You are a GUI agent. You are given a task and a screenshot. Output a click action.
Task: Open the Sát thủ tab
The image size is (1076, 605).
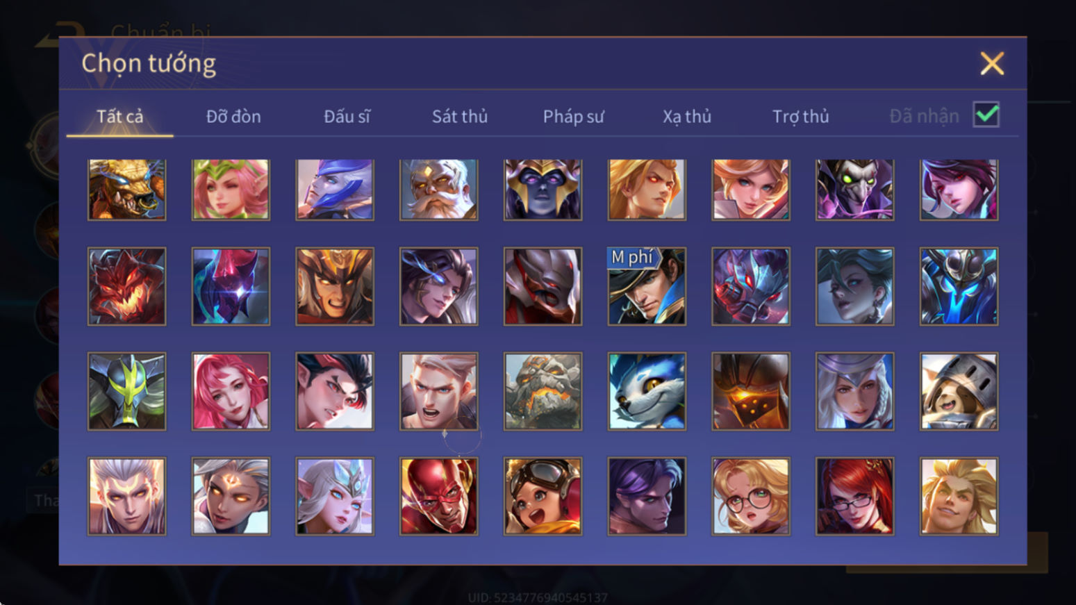point(460,116)
